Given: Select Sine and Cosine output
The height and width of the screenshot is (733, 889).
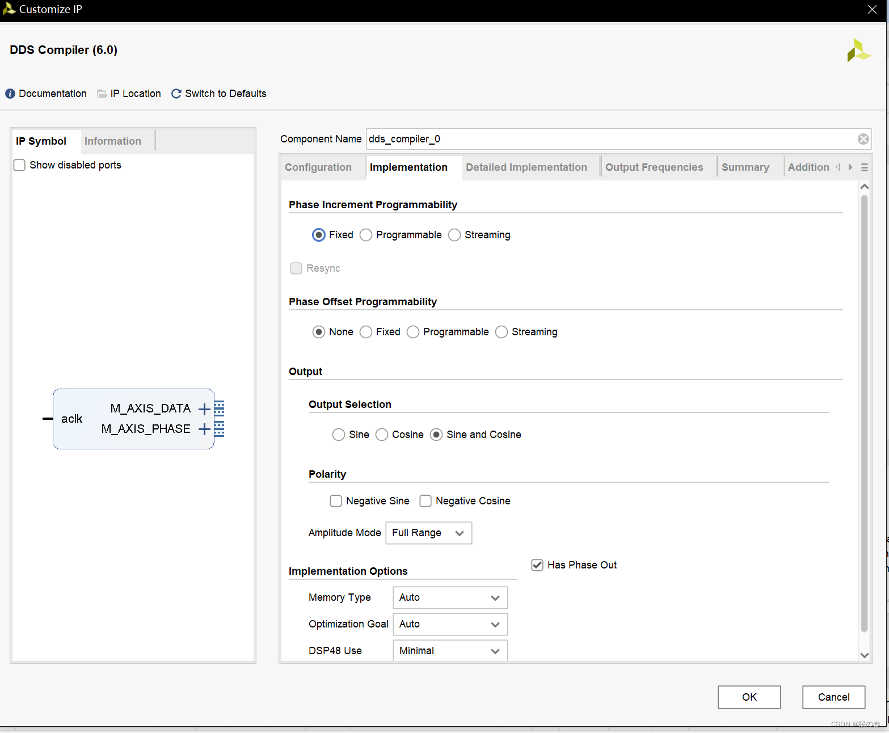Looking at the screenshot, I should (436, 435).
